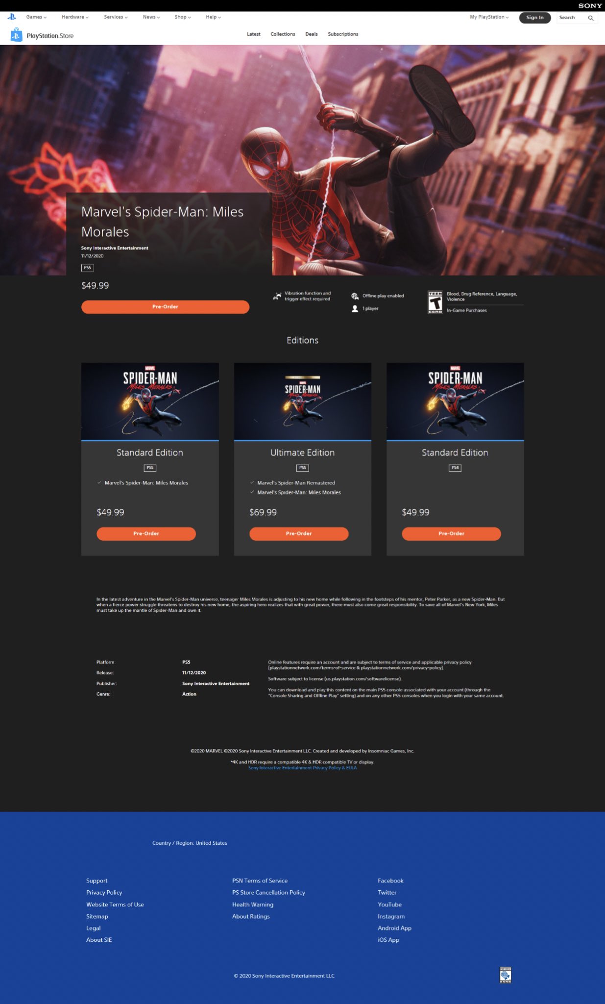Viewport: 605px width, 1004px height.
Task: Open the Twitter footer link
Action: coord(387,893)
